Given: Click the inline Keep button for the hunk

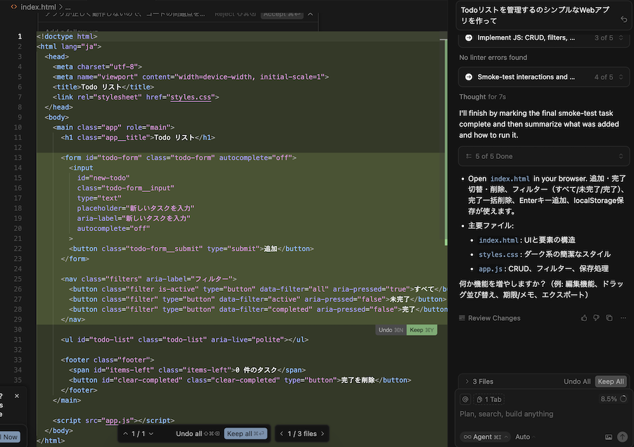Looking at the screenshot, I should (422, 330).
